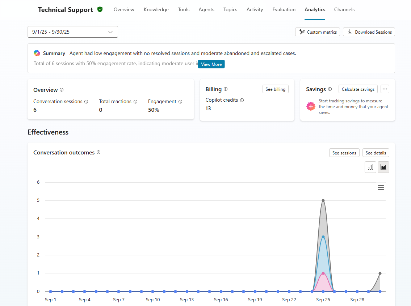Open Conversation sessions info icon
Screen dimensions: 411x306
pos(86,102)
